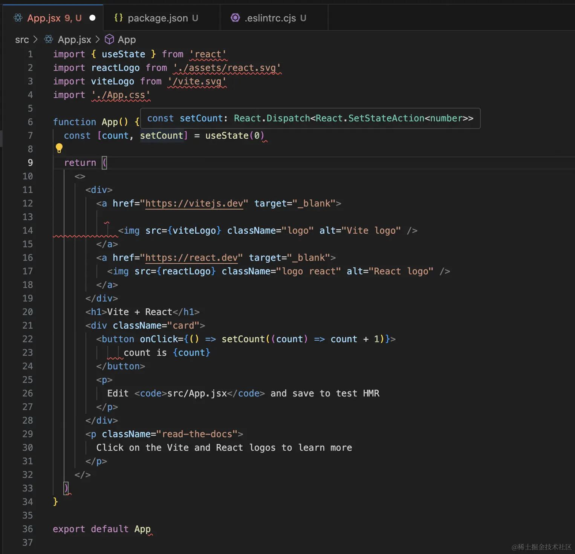
Task: Click the 'react' import string on line 1
Action: [208, 54]
